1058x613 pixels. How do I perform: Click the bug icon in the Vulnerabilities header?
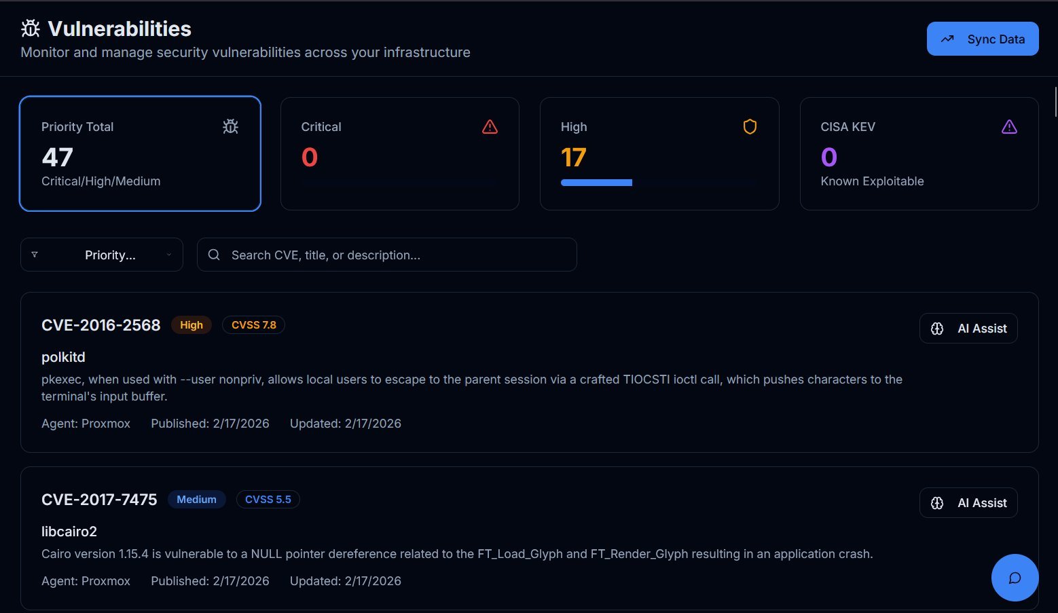(x=30, y=29)
